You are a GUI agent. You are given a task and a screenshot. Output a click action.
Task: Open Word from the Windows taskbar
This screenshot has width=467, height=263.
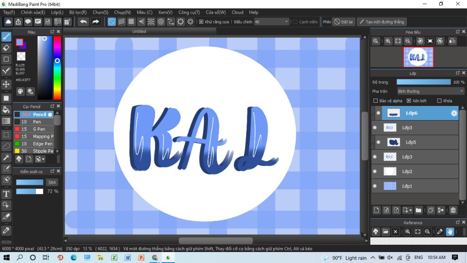tap(128, 258)
